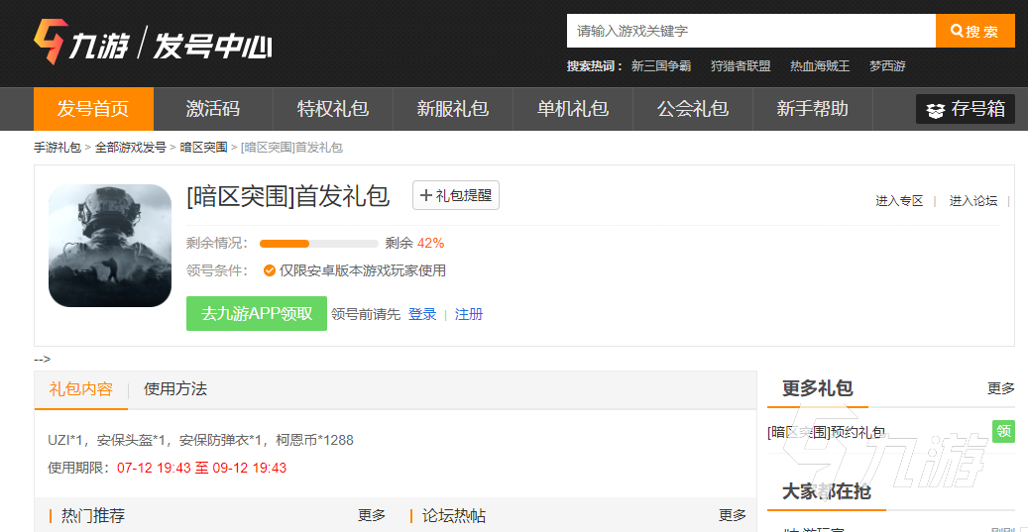Click the green 领 badge for 预约礼包
The width and height of the screenshot is (1028, 532).
(1003, 432)
